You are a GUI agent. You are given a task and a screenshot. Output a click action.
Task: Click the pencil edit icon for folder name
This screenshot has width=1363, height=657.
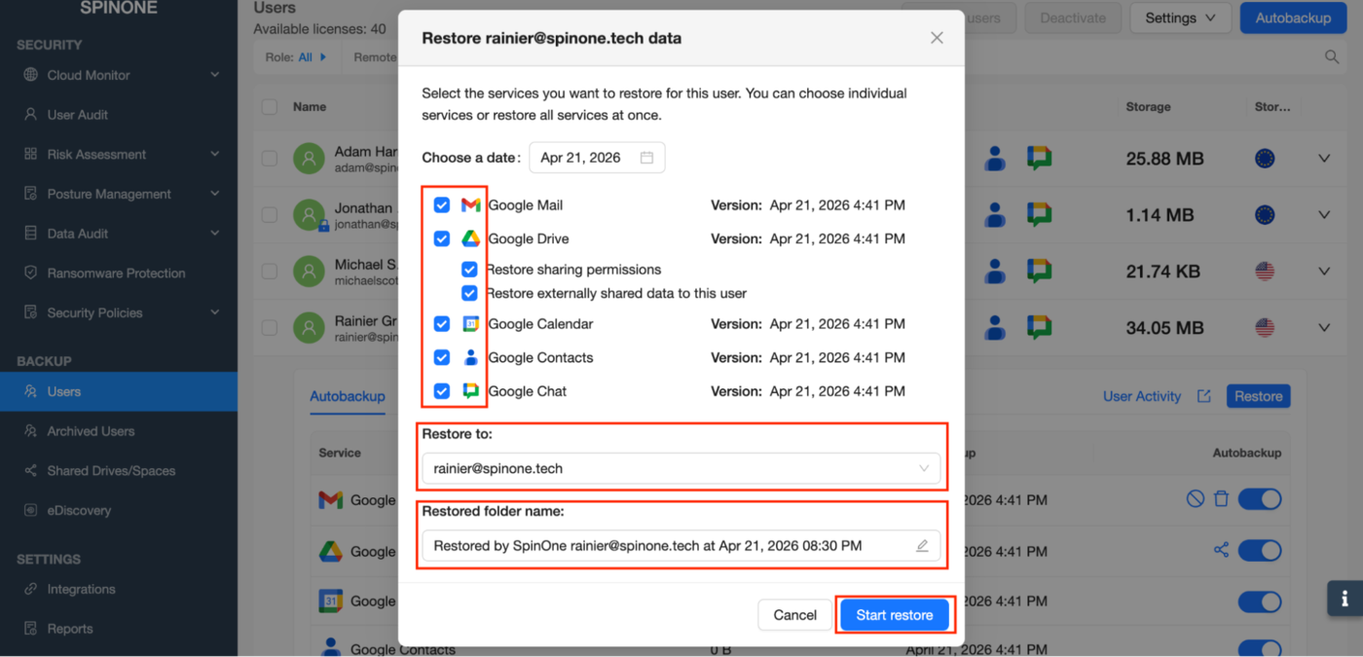[x=922, y=546]
